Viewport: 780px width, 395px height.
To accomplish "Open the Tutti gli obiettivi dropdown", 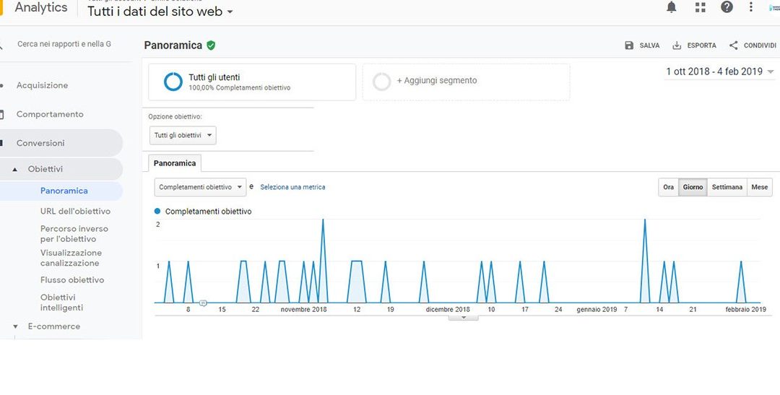I will 183,135.
